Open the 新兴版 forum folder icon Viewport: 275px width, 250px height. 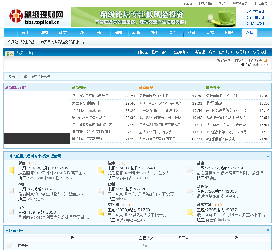click(x=190, y=191)
